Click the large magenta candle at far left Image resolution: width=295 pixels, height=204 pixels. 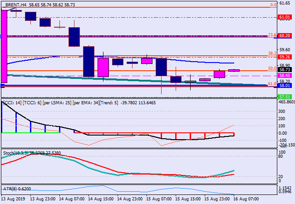[4, 45]
